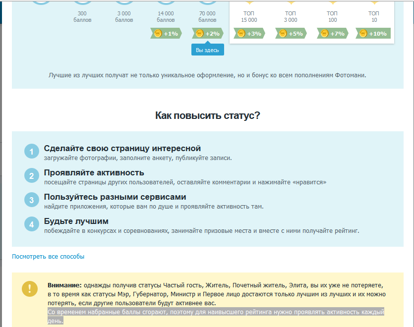Screen dimensions: 414x327
Task: Click the "300 баллов" level label
Action: tap(82, 17)
